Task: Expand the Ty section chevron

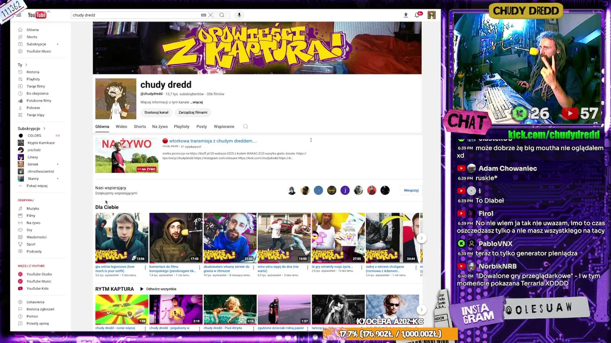Action: click(x=26, y=65)
